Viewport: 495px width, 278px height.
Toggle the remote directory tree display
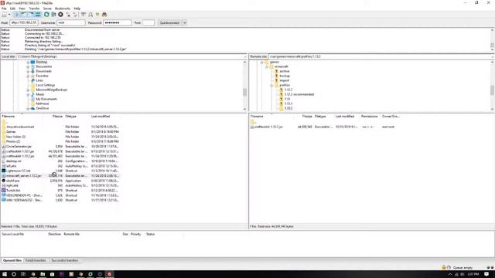click(31, 15)
